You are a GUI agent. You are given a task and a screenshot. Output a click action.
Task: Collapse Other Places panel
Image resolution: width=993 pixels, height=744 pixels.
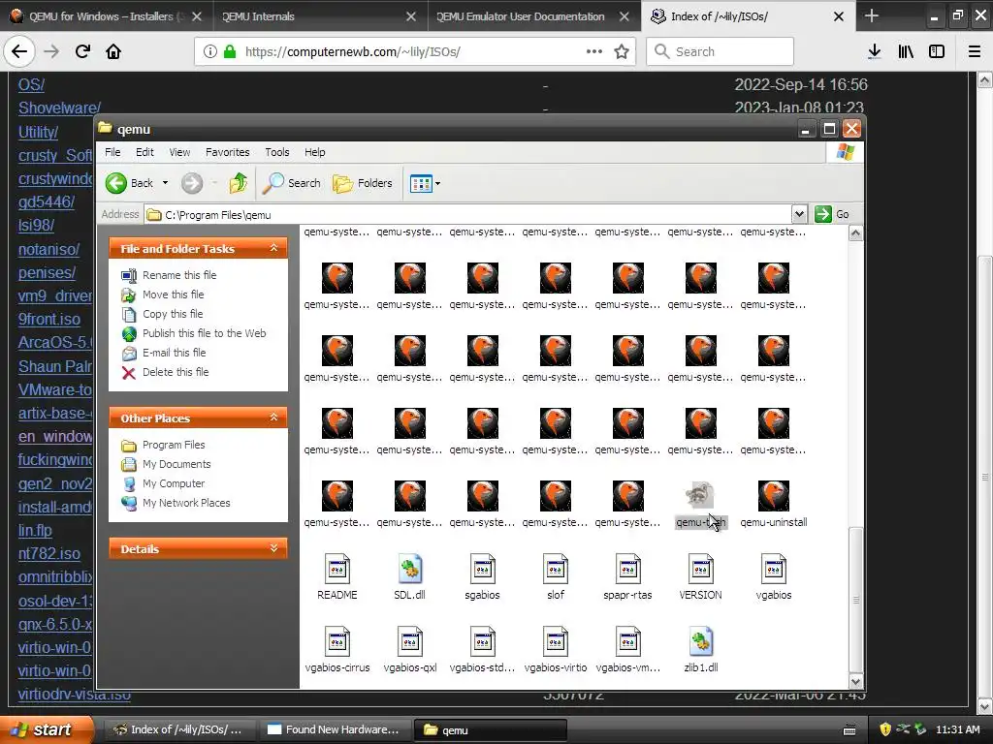click(x=273, y=418)
